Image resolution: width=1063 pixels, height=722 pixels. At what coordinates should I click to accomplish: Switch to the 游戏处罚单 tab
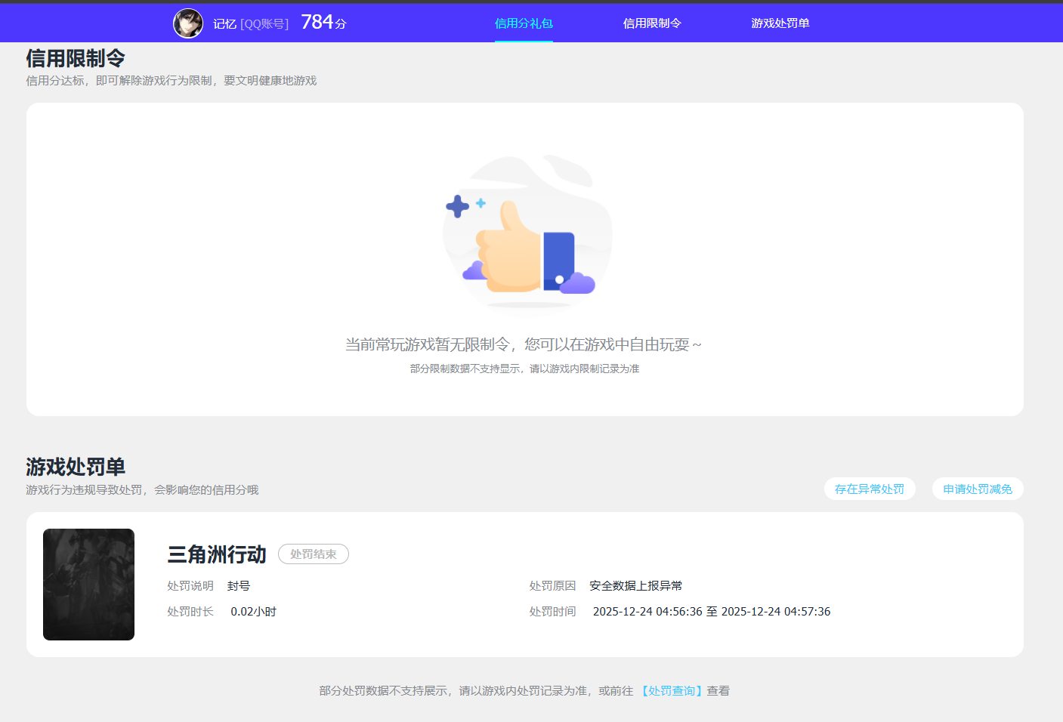pos(780,23)
